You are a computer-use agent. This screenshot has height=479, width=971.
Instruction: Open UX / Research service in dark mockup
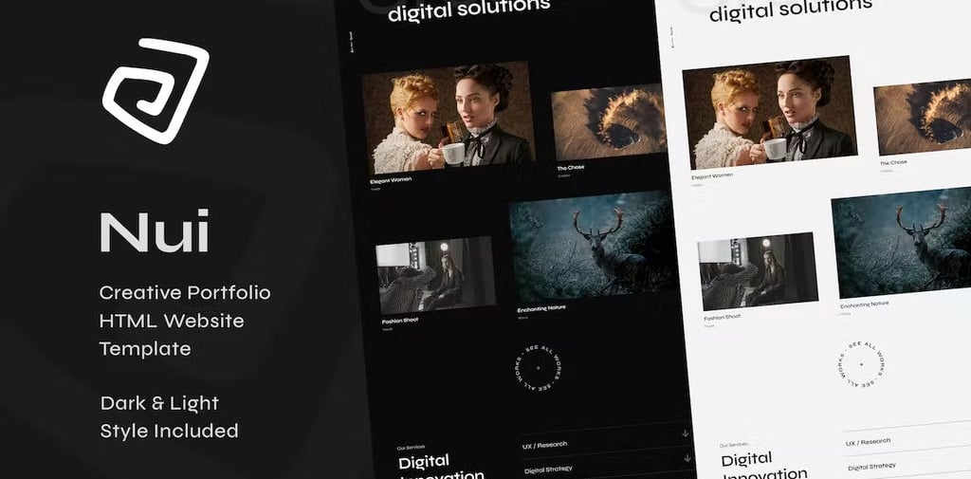pyautogui.click(x=544, y=446)
